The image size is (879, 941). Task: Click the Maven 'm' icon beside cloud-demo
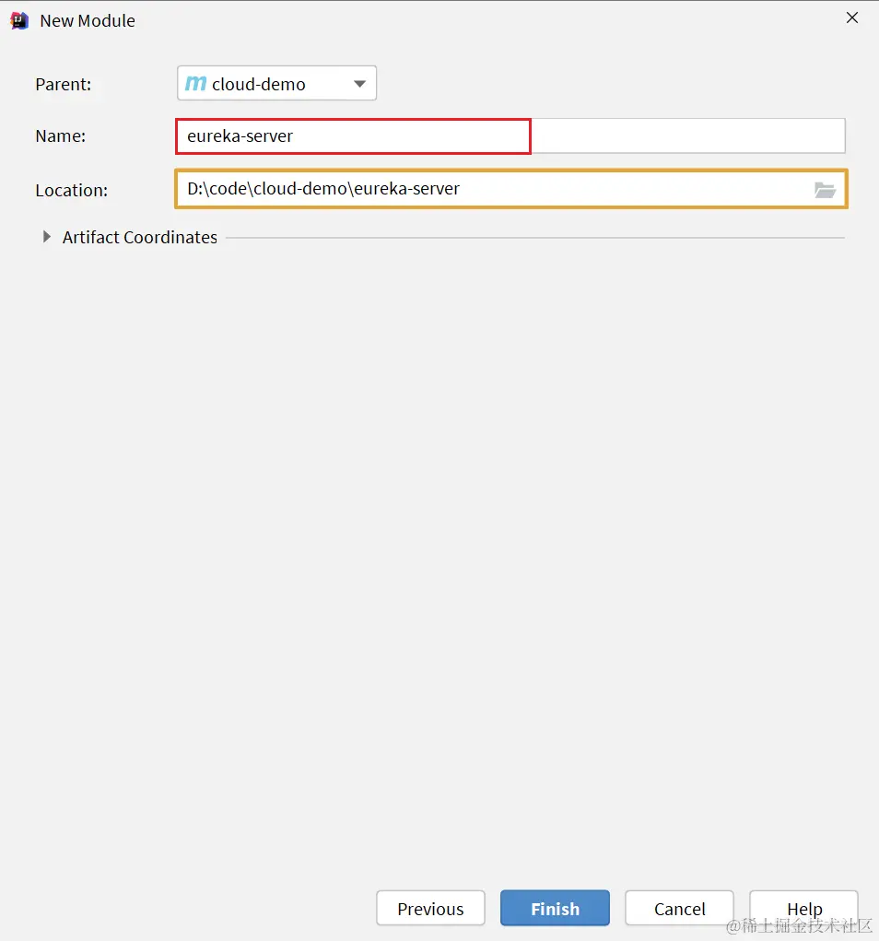coord(196,84)
